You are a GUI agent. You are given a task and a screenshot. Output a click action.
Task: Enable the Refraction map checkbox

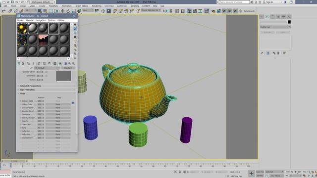[20, 134]
